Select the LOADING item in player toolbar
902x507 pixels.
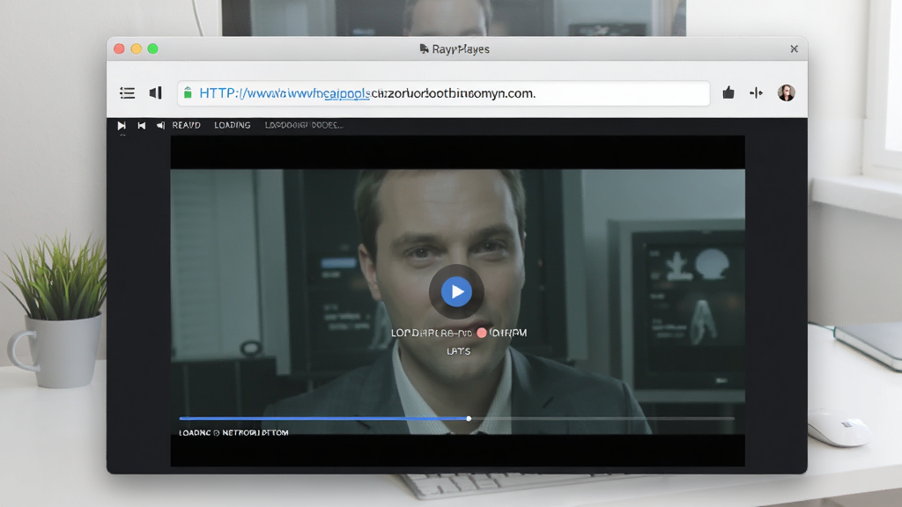233,125
